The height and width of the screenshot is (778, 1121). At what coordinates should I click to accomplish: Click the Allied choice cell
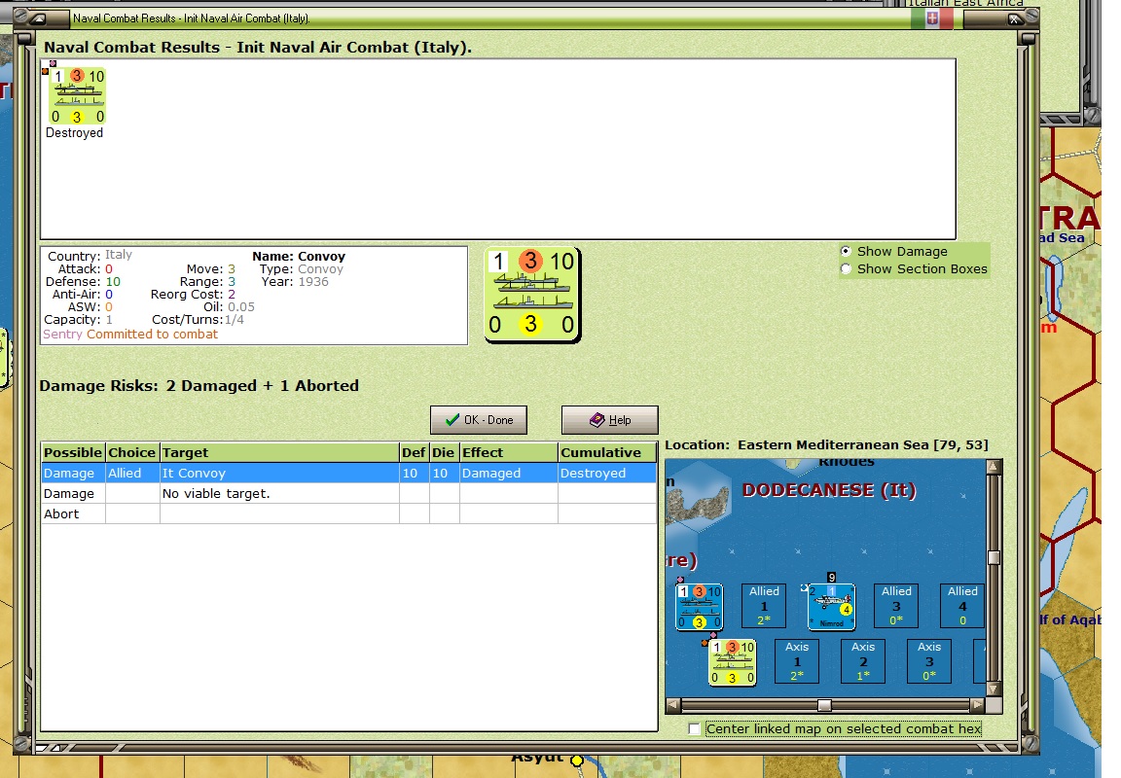132,473
